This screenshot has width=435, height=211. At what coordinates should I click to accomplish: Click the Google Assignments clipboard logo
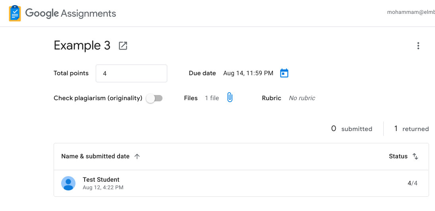coord(15,13)
